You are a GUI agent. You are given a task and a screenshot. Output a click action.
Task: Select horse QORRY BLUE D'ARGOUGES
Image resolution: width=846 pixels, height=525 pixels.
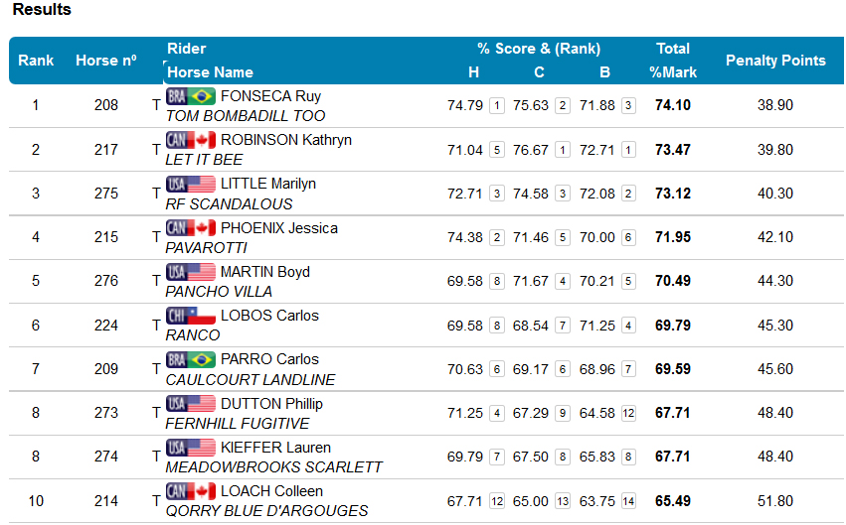point(266,511)
